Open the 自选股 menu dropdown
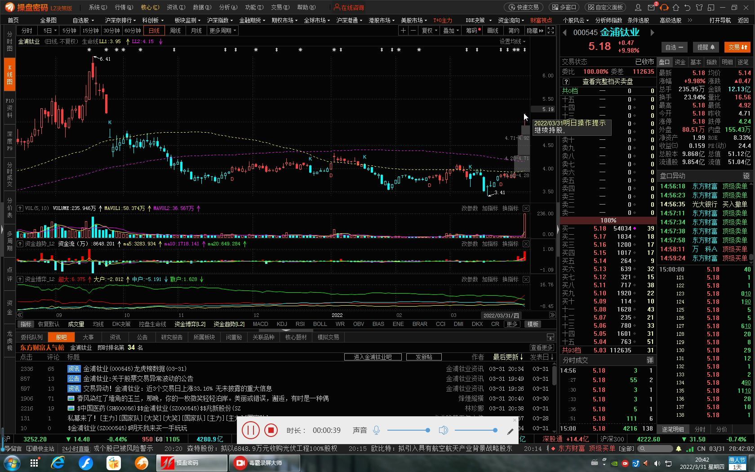This screenshot has height=472, width=755. pos(84,20)
